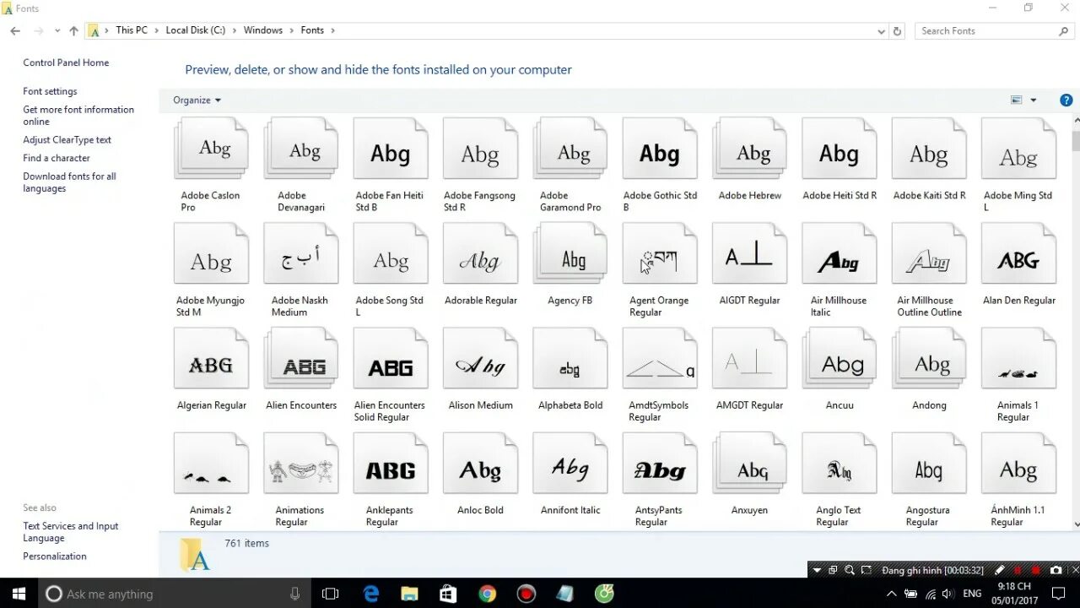The image size is (1080, 608).
Task: Select the Adobe Hebrew font icon
Action: coord(749,149)
